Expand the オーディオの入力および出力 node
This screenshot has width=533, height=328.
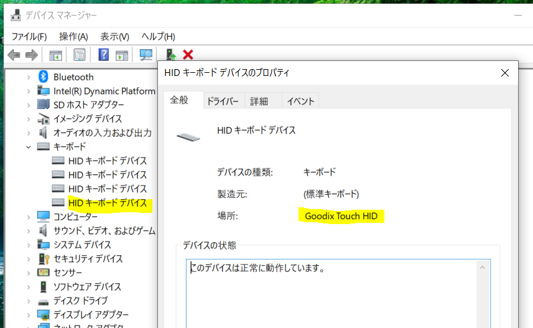pyautogui.click(x=29, y=133)
